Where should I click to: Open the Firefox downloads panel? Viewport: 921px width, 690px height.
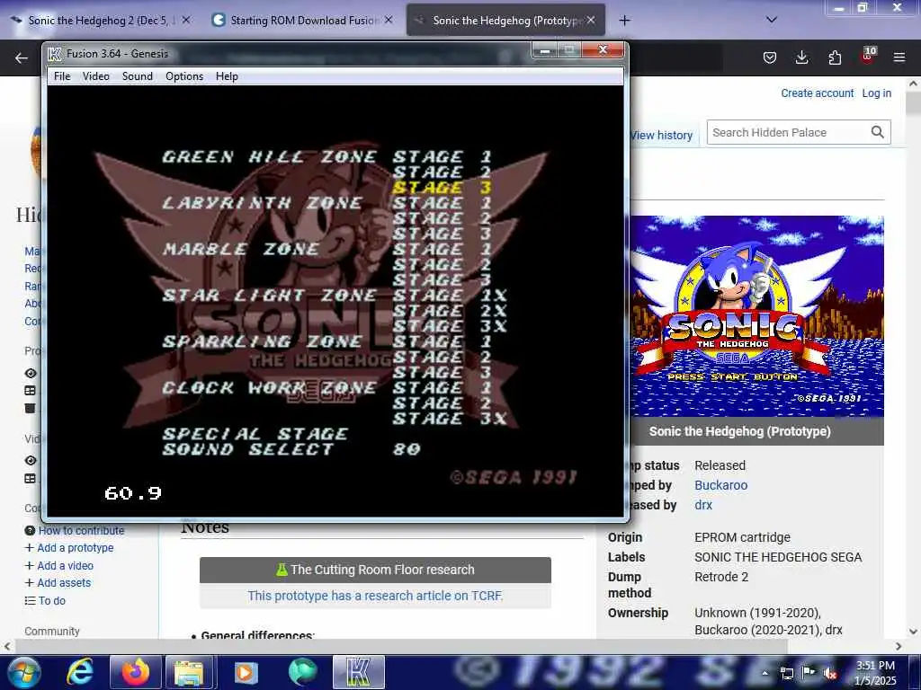coord(801,57)
